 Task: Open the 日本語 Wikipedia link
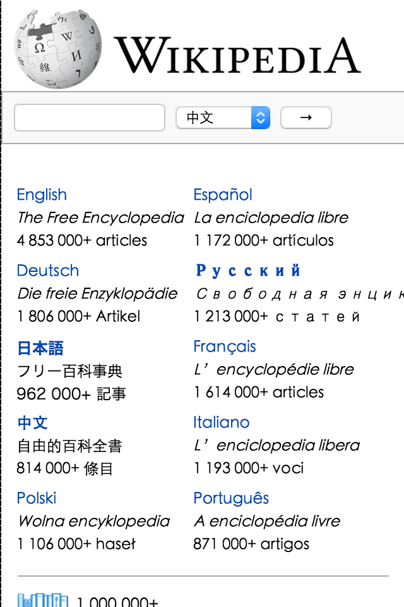[x=40, y=348]
